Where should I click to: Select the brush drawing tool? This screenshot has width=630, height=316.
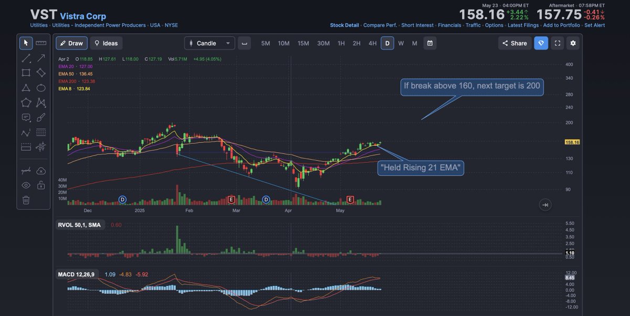pyautogui.click(x=40, y=118)
